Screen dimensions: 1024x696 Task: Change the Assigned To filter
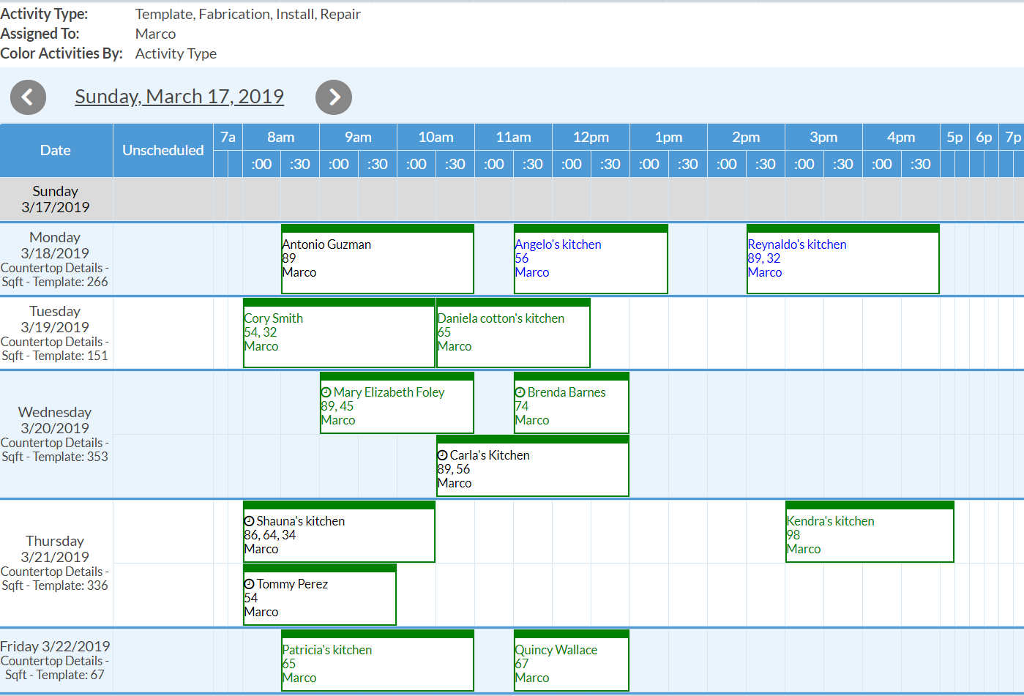(x=154, y=34)
